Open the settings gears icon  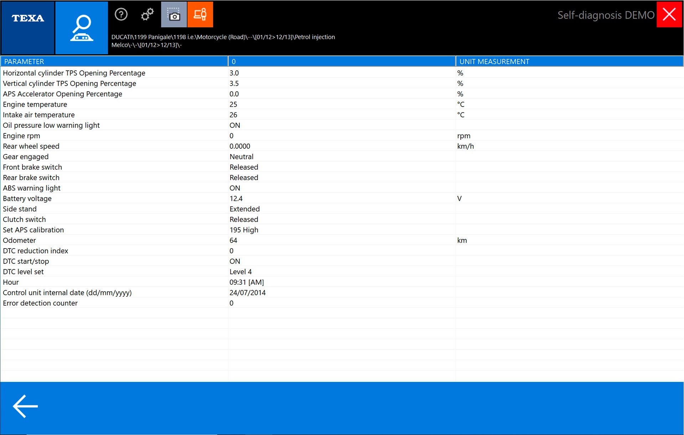click(147, 15)
